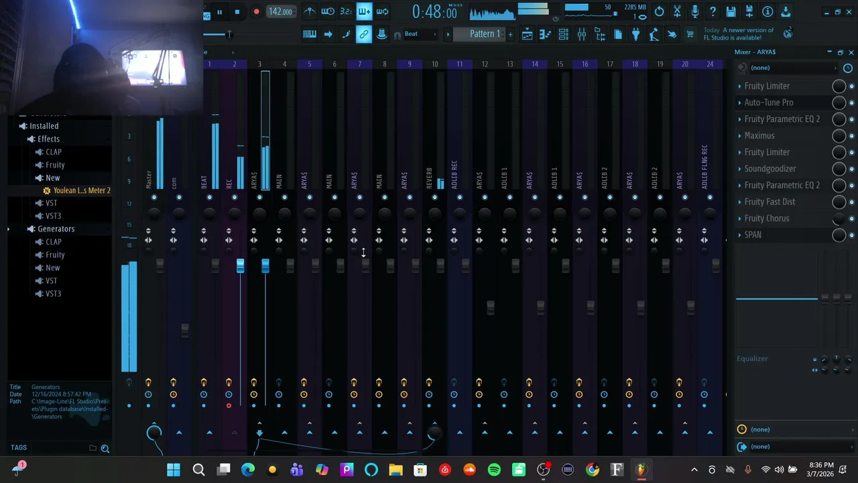Toggle the loop recording icon
This screenshot has width=858, height=483.
tap(382, 11)
